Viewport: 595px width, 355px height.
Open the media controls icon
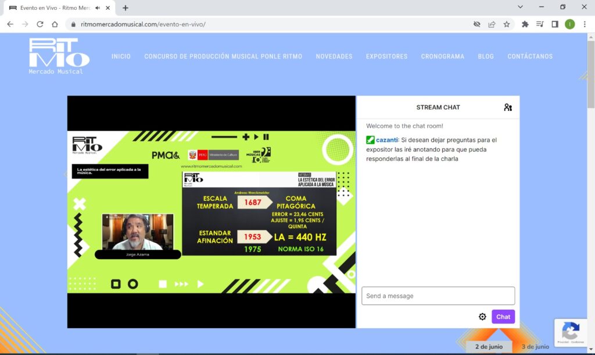pos(540,24)
